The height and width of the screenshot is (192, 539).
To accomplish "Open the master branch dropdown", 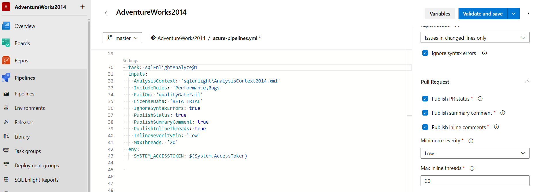I will pyautogui.click(x=122, y=38).
